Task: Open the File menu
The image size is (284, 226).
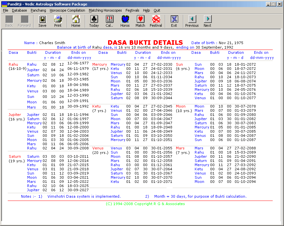Action: click(5, 10)
